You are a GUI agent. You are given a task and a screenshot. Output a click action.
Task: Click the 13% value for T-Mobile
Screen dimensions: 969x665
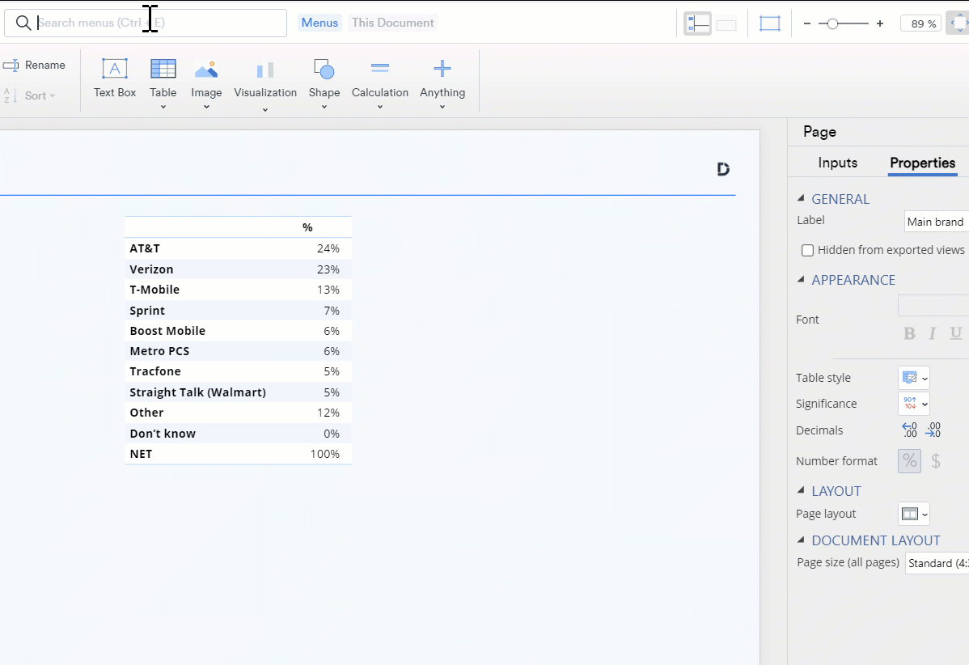click(x=328, y=290)
